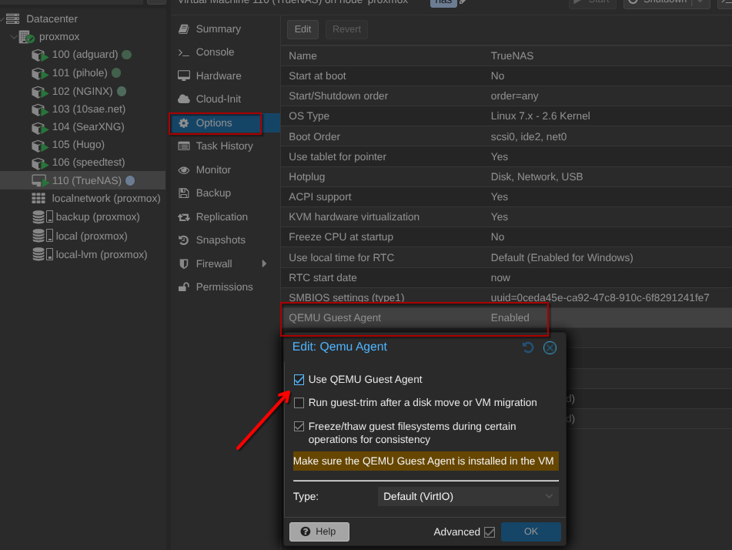Go to the Hardware section
Screen dimensions: 732x550
pyautogui.click(x=219, y=75)
